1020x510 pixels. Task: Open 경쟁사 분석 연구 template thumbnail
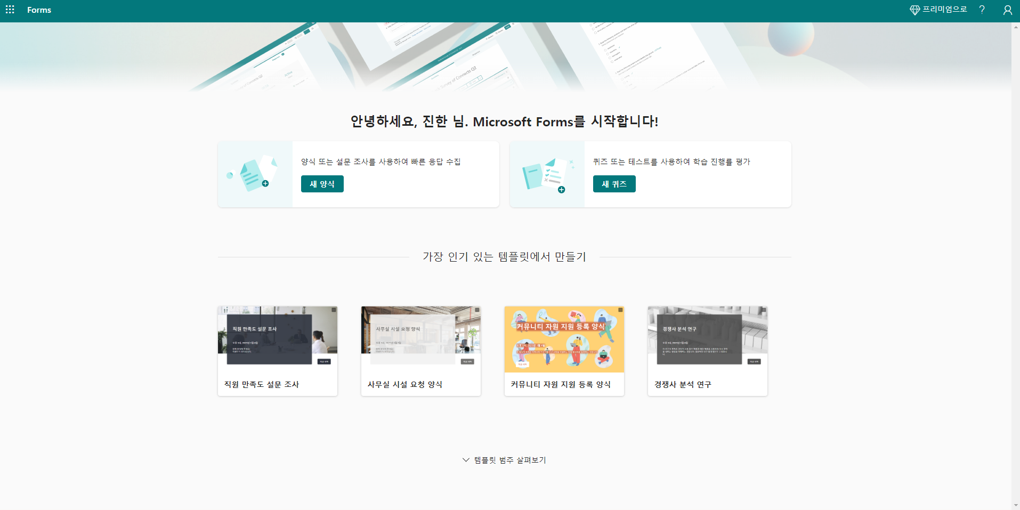708,339
